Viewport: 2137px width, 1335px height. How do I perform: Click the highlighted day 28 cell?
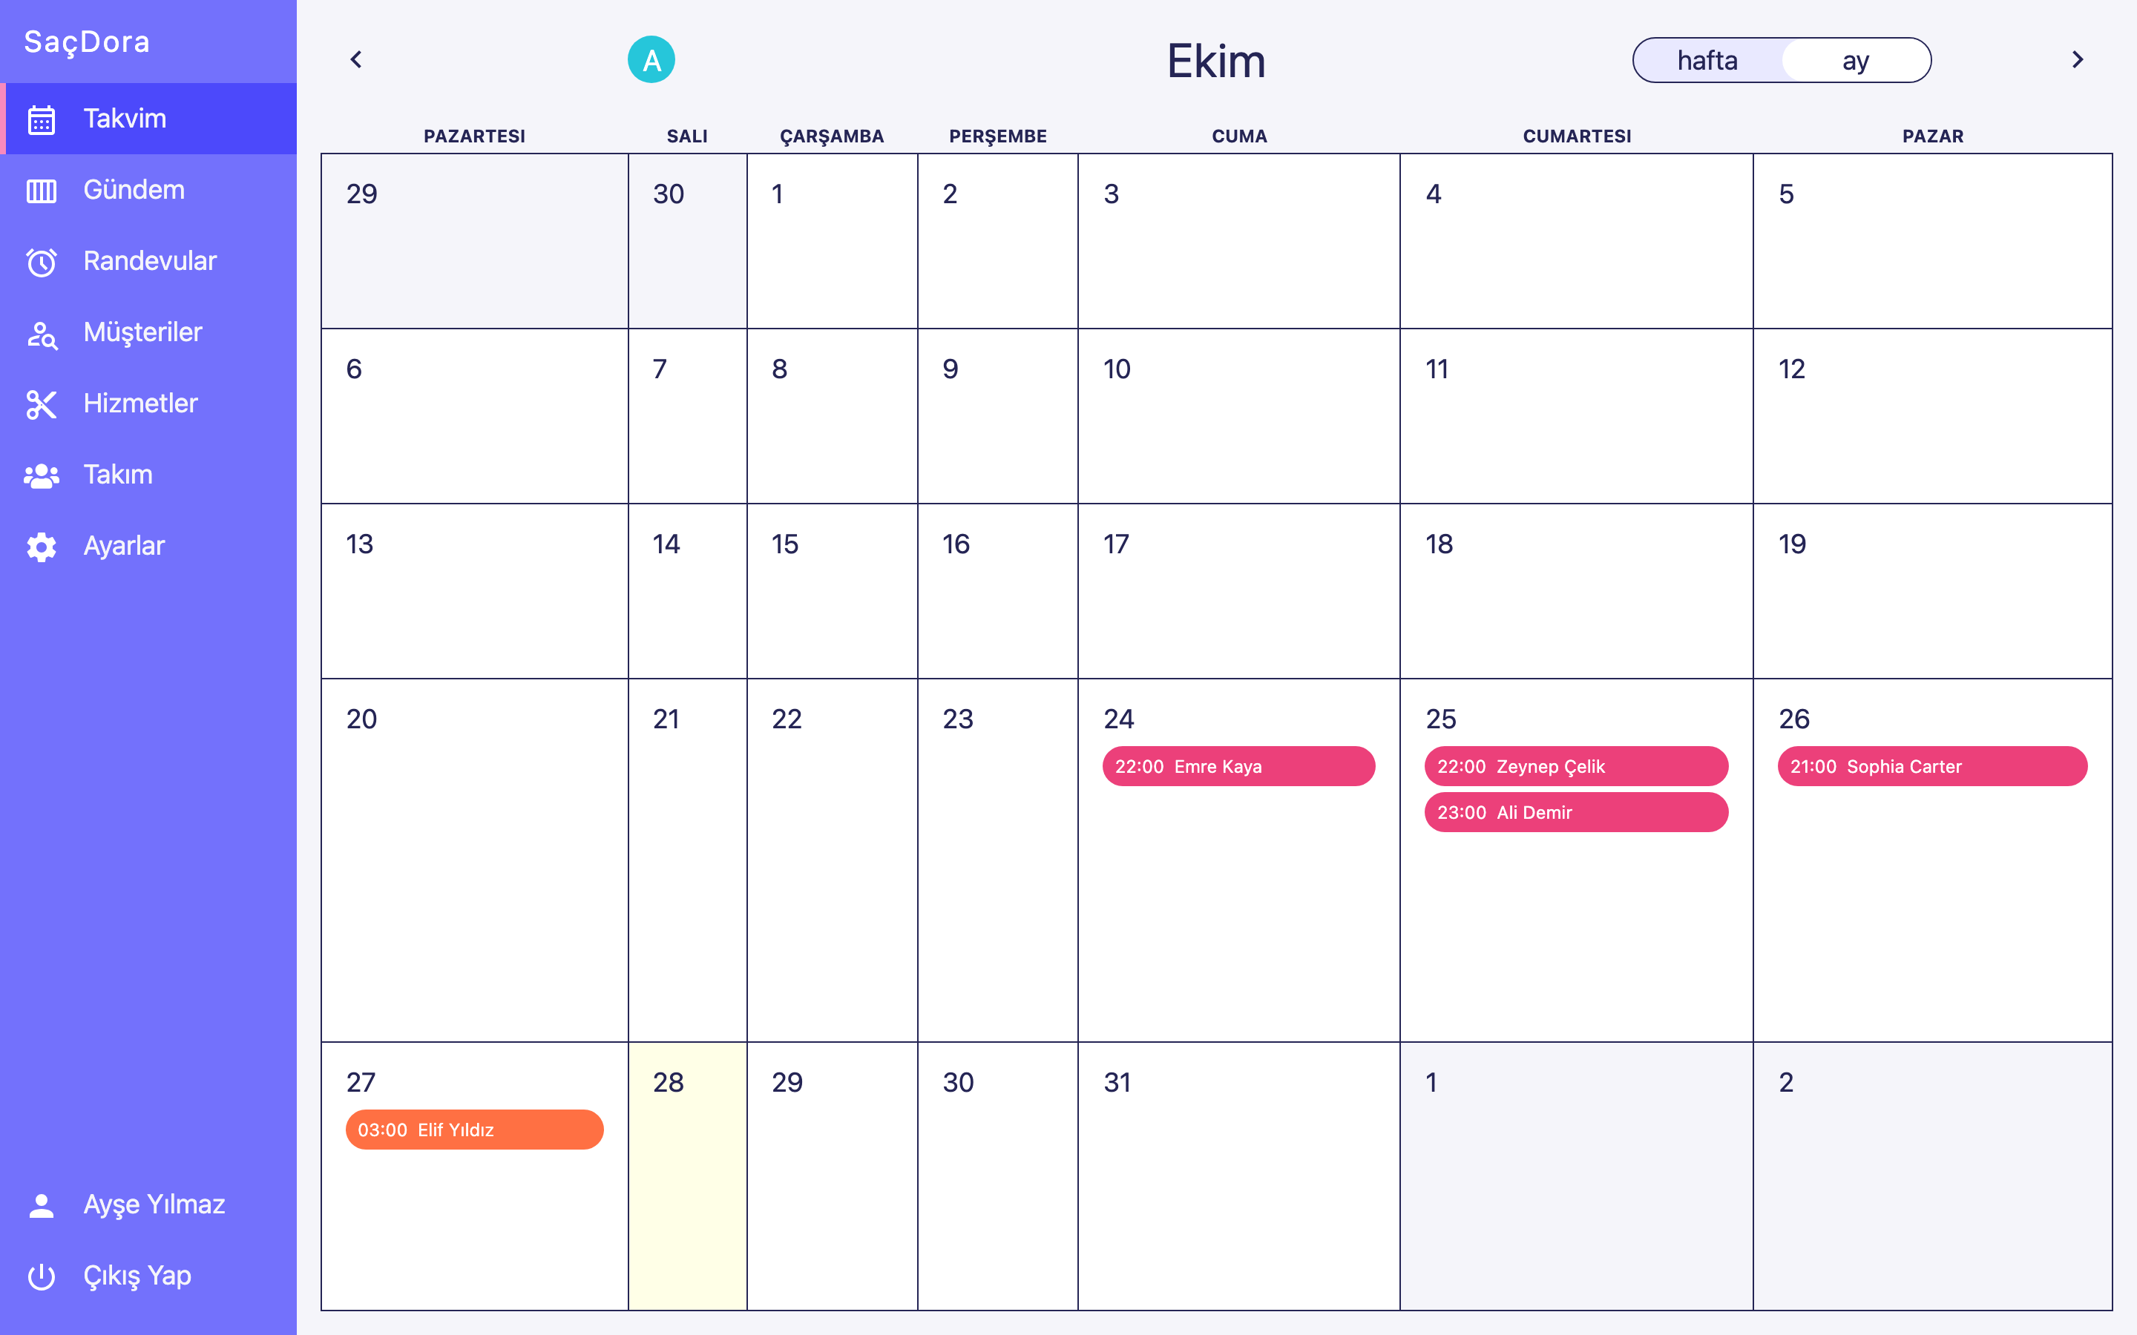click(x=687, y=1174)
